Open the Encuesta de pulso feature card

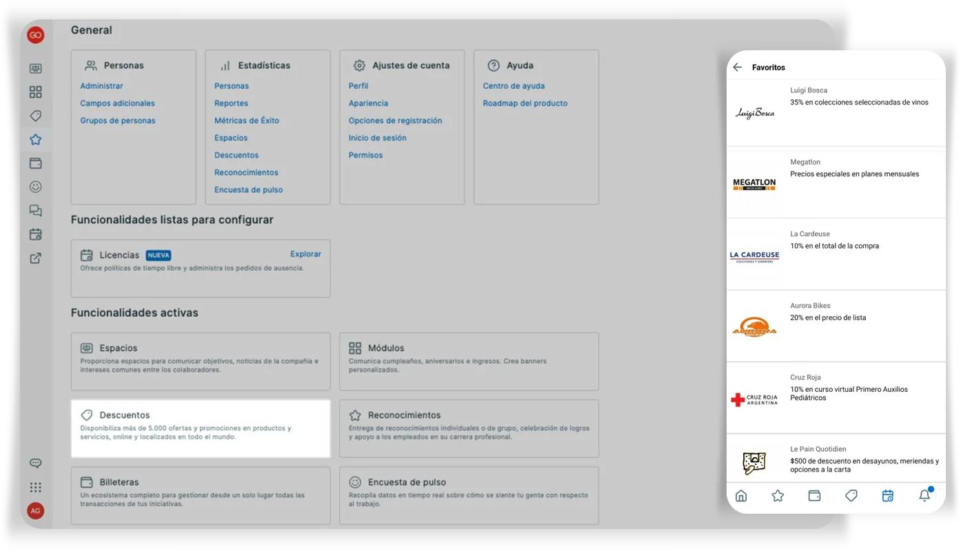coord(469,496)
